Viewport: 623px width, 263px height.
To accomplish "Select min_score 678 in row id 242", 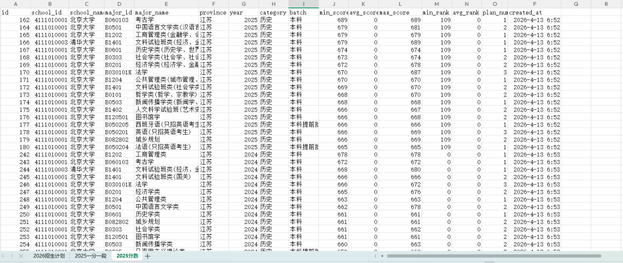I will pos(334,155).
